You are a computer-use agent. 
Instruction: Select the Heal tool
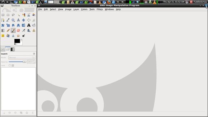tap(3, 35)
